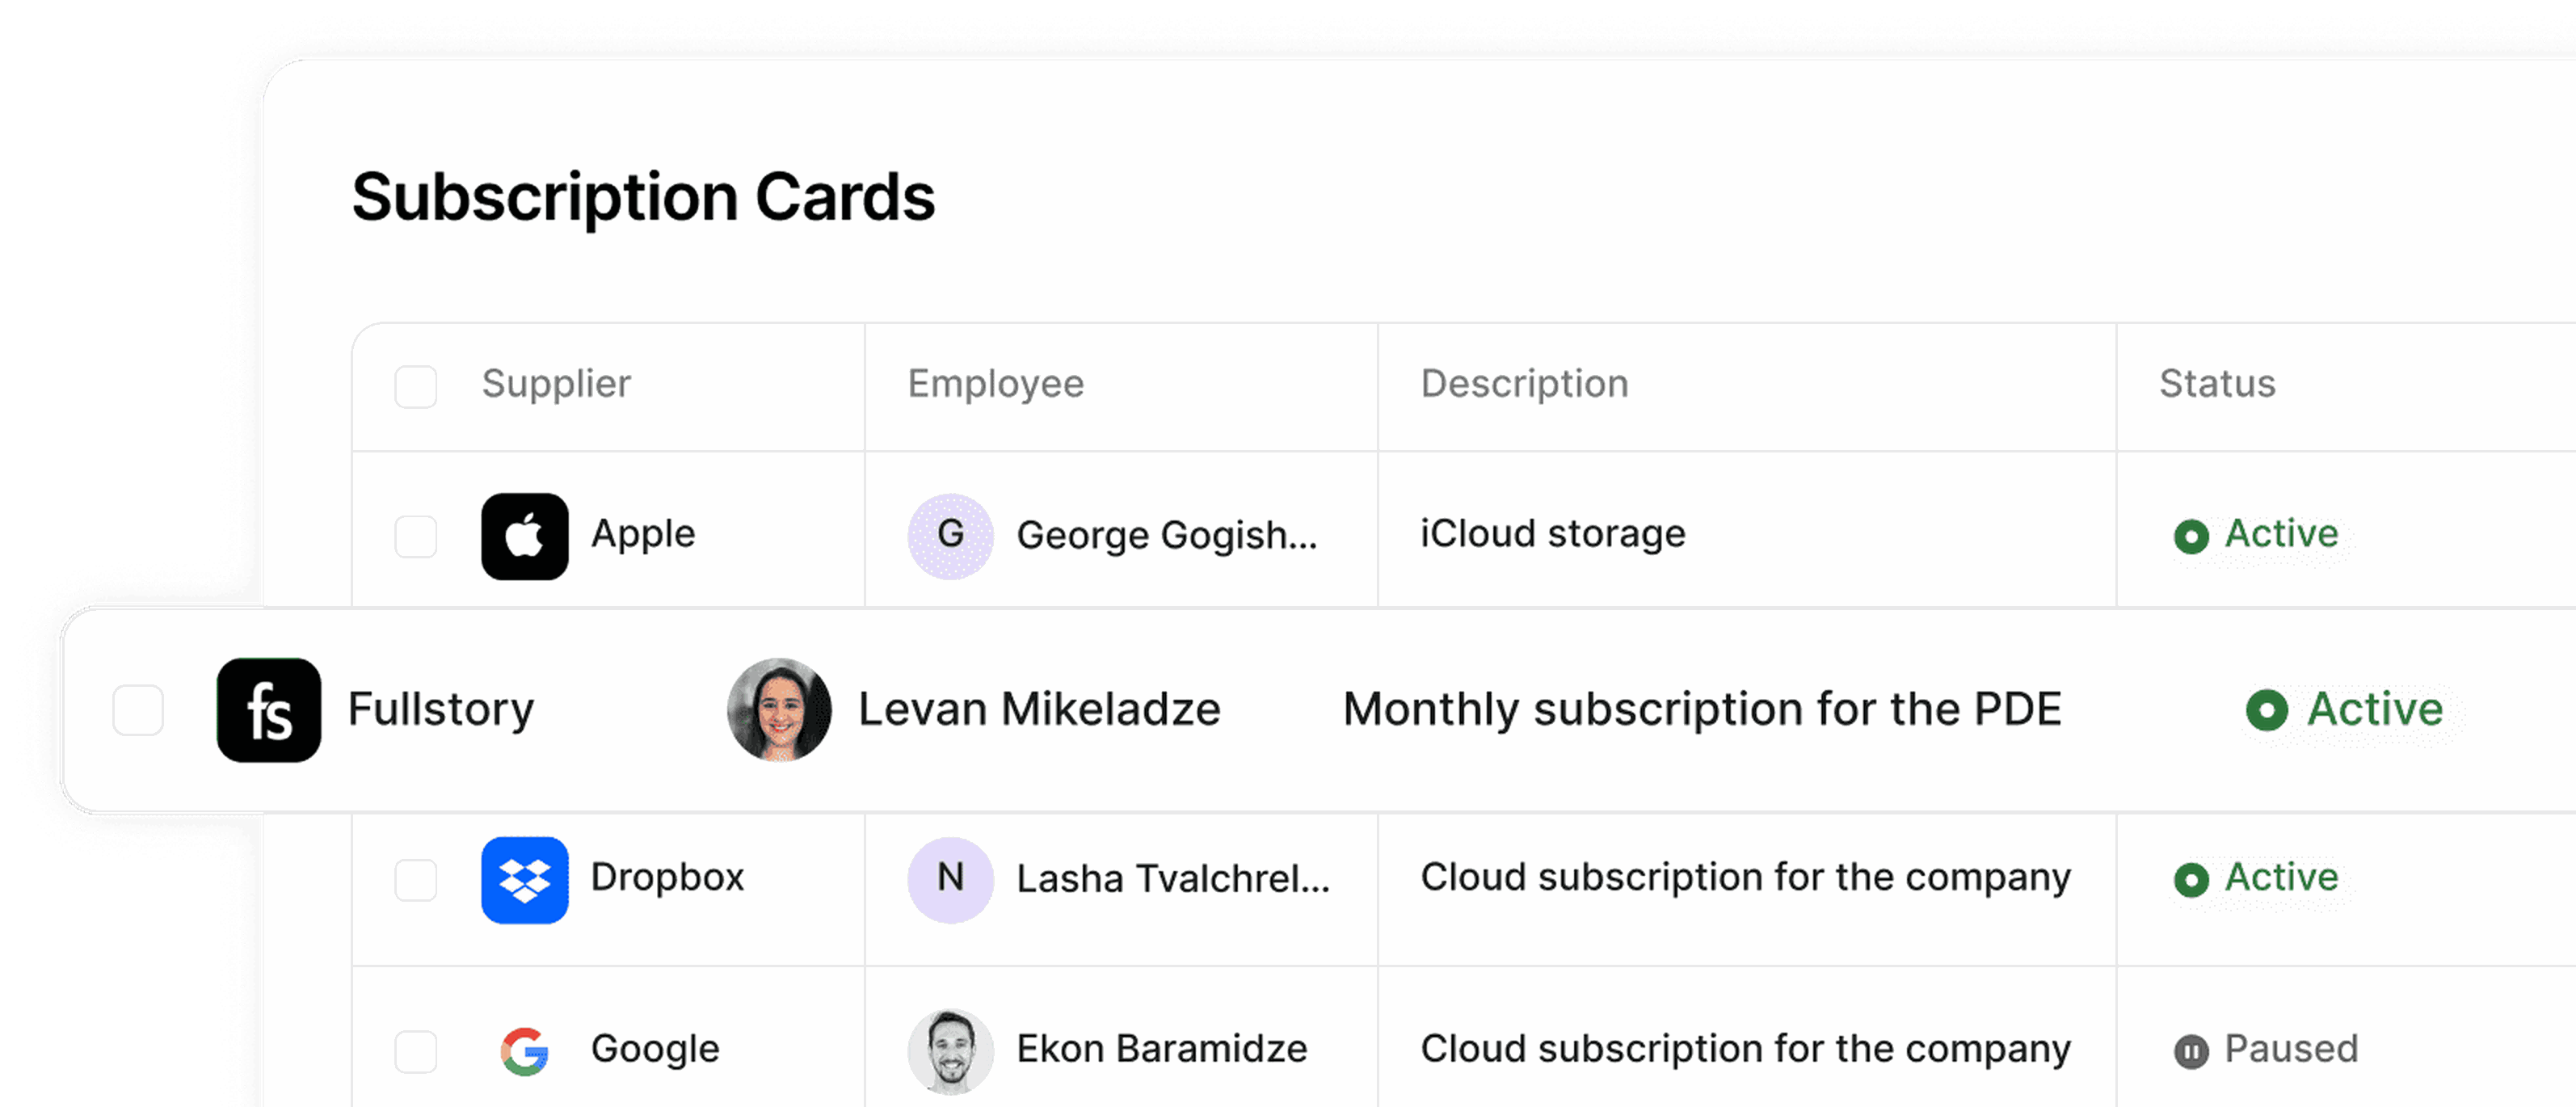Open employee Lasha Tvalchrel...

[x=1173, y=879]
